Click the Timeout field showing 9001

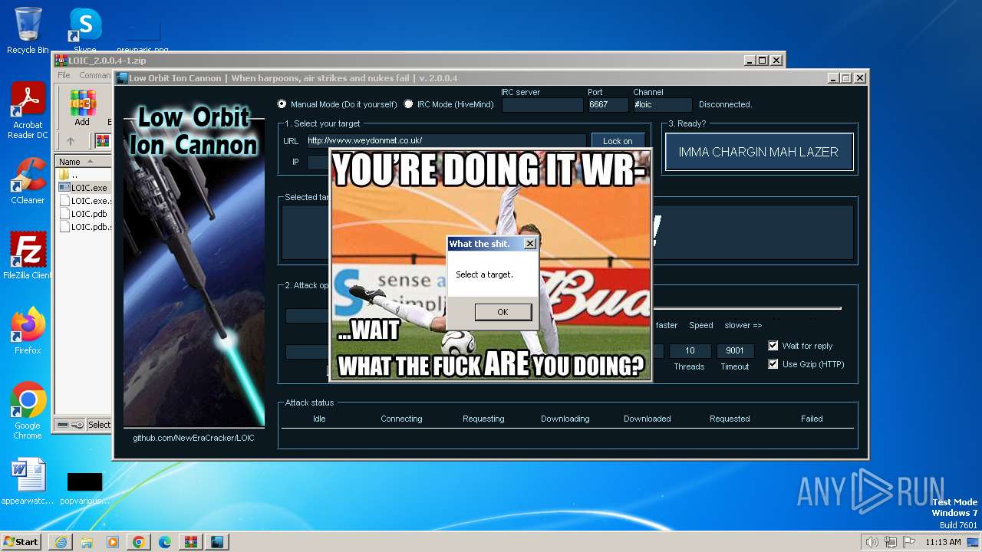(735, 351)
